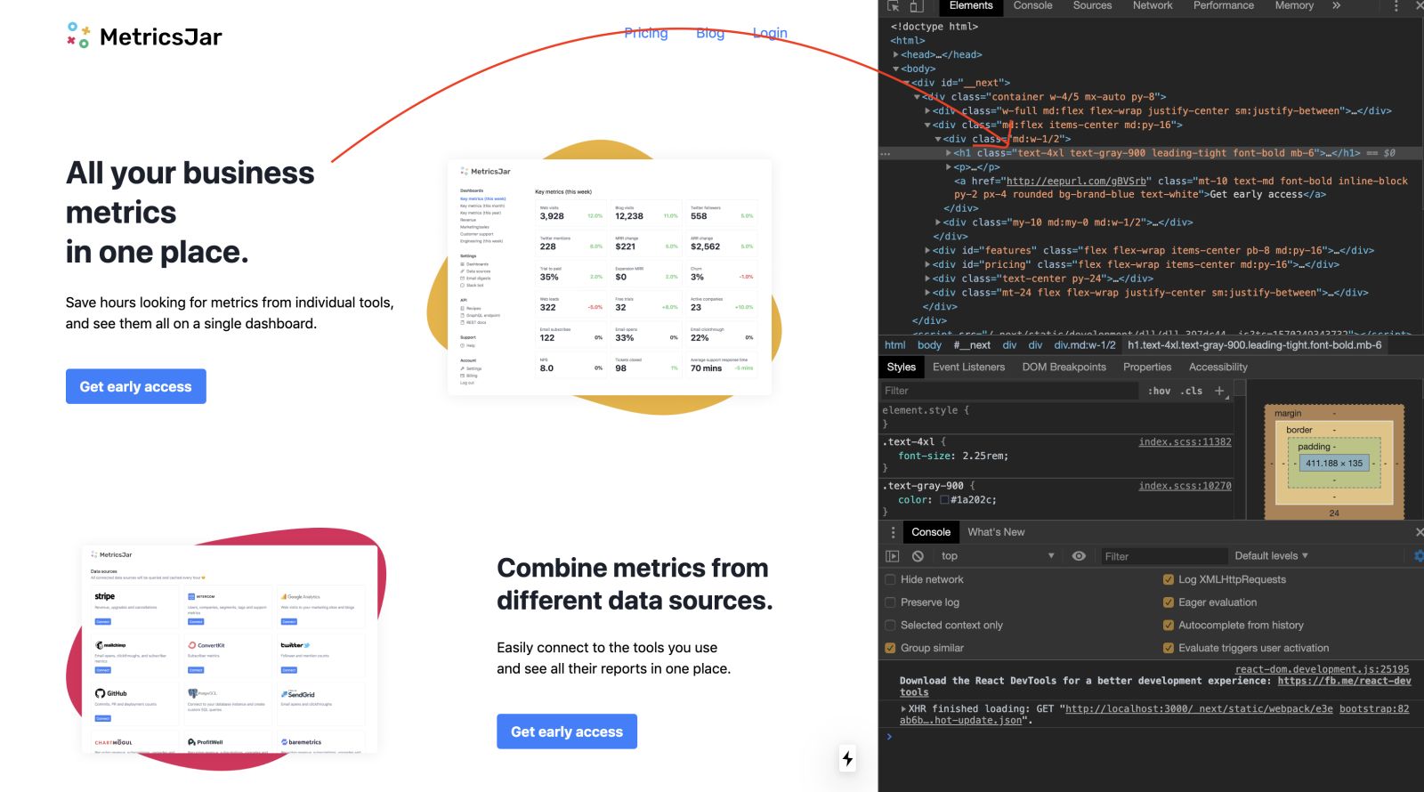Open the Blog nav link

(710, 33)
